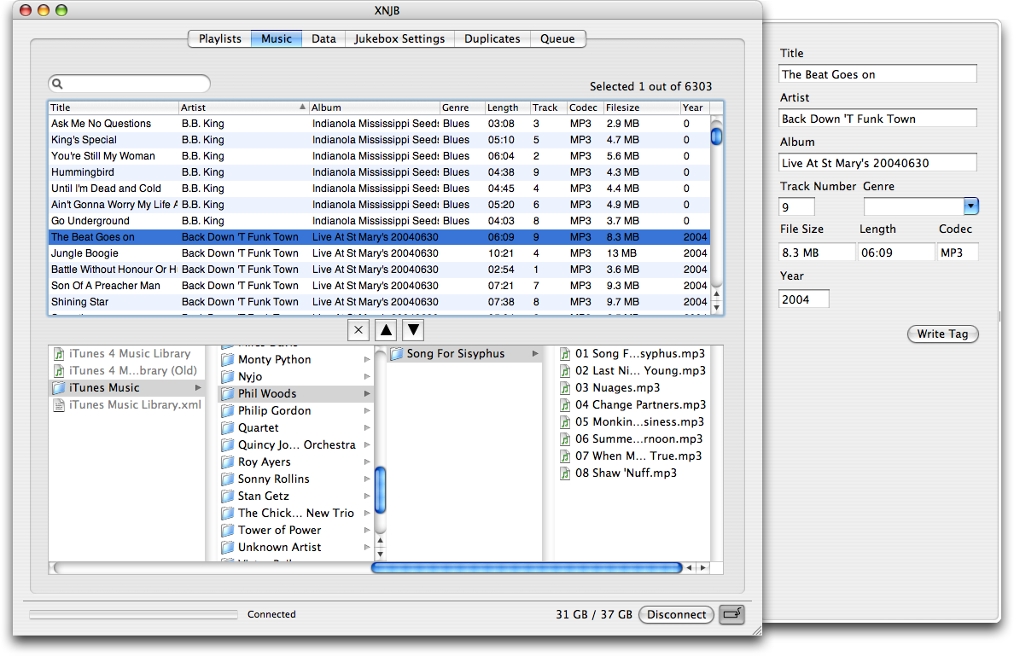Expand the Sonny Rollins folder arrow
Image resolution: width=1014 pixels, height=656 pixels.
[x=367, y=479]
